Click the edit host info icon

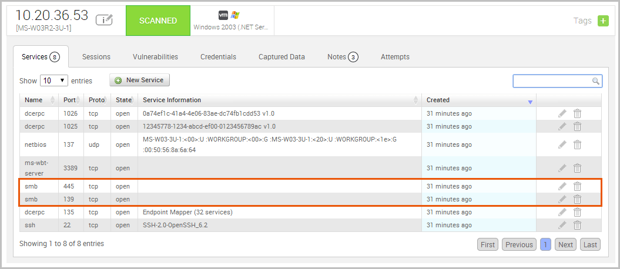tap(104, 20)
